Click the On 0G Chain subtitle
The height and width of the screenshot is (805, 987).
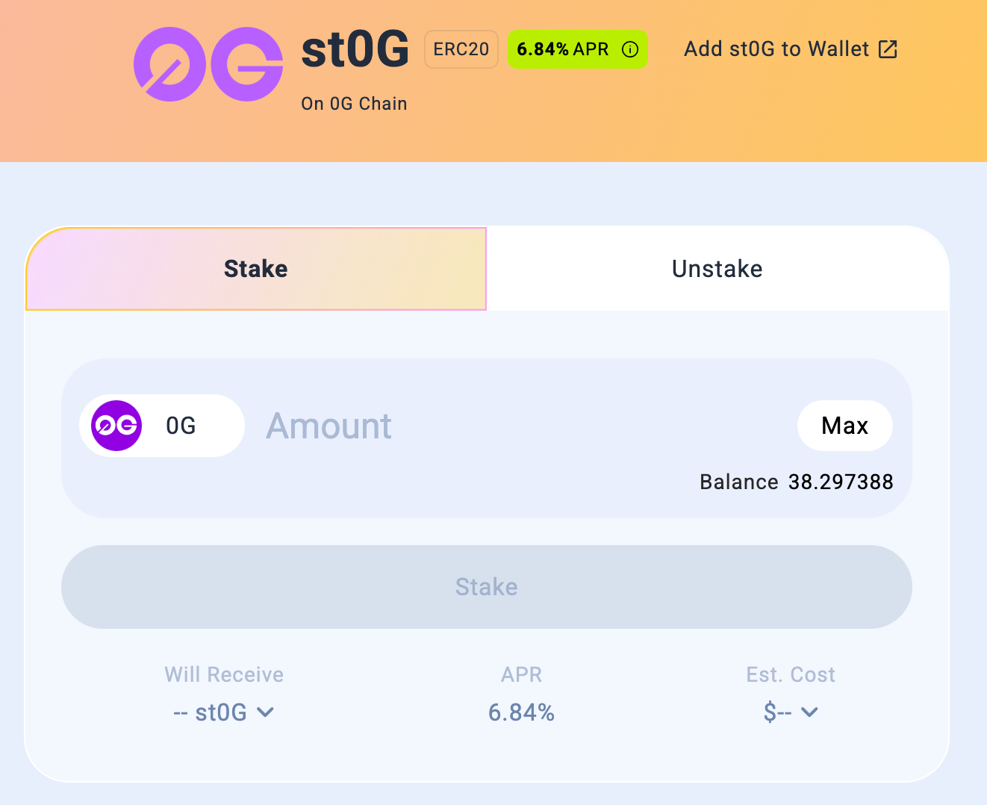tap(354, 104)
